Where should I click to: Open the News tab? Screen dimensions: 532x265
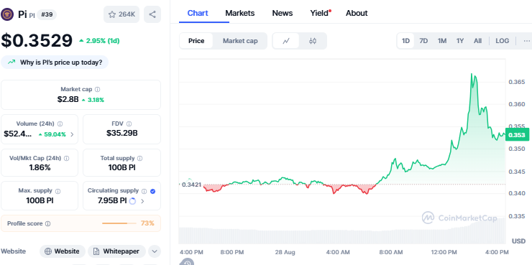tap(283, 13)
